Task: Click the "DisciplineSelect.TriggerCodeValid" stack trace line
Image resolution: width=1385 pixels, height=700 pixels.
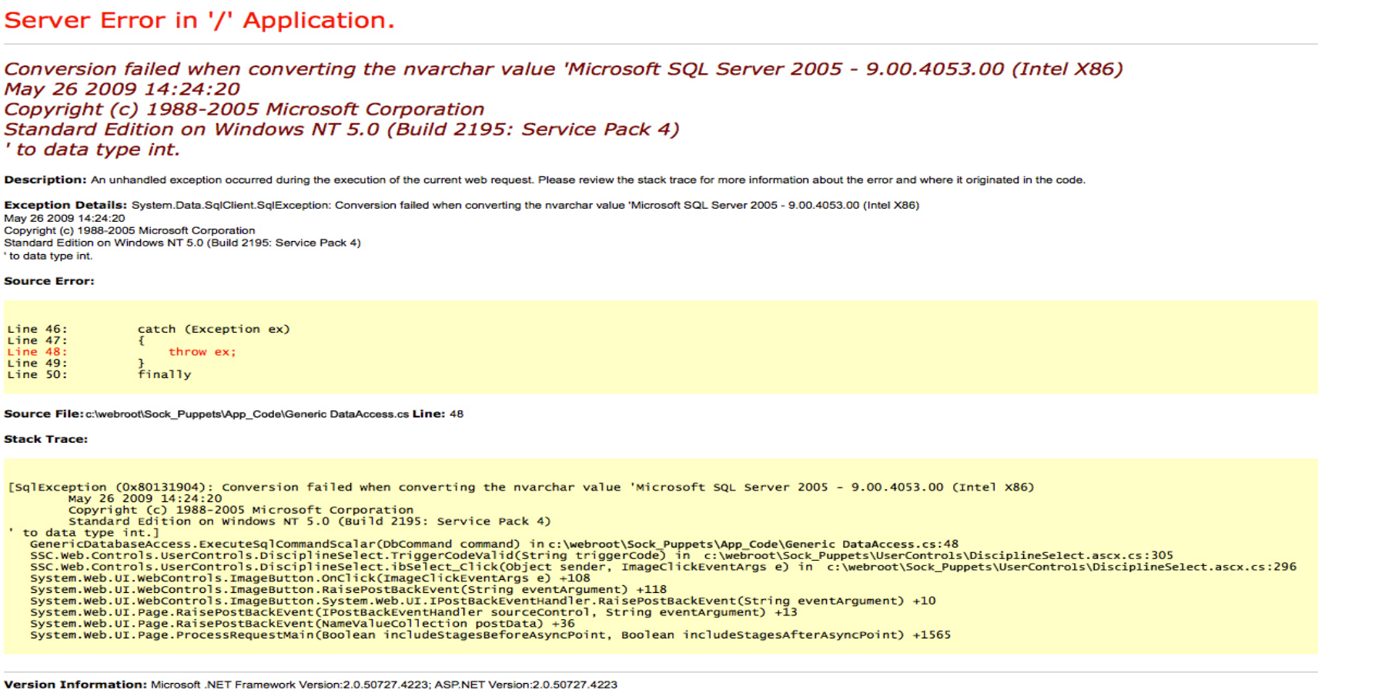Action: 601,555
